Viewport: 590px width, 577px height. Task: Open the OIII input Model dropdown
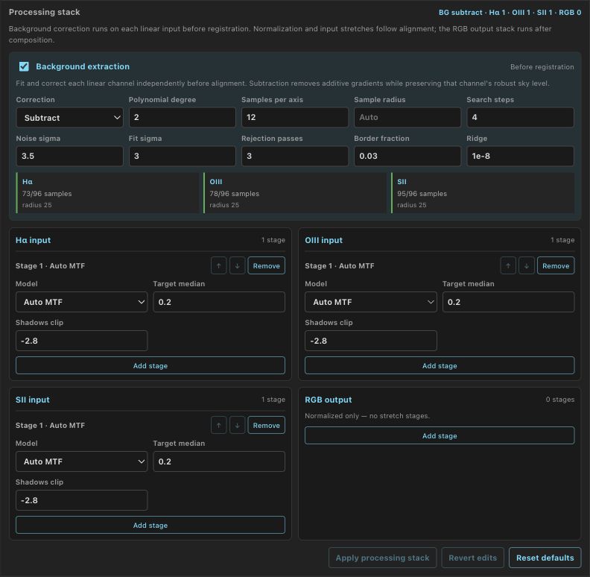(371, 302)
